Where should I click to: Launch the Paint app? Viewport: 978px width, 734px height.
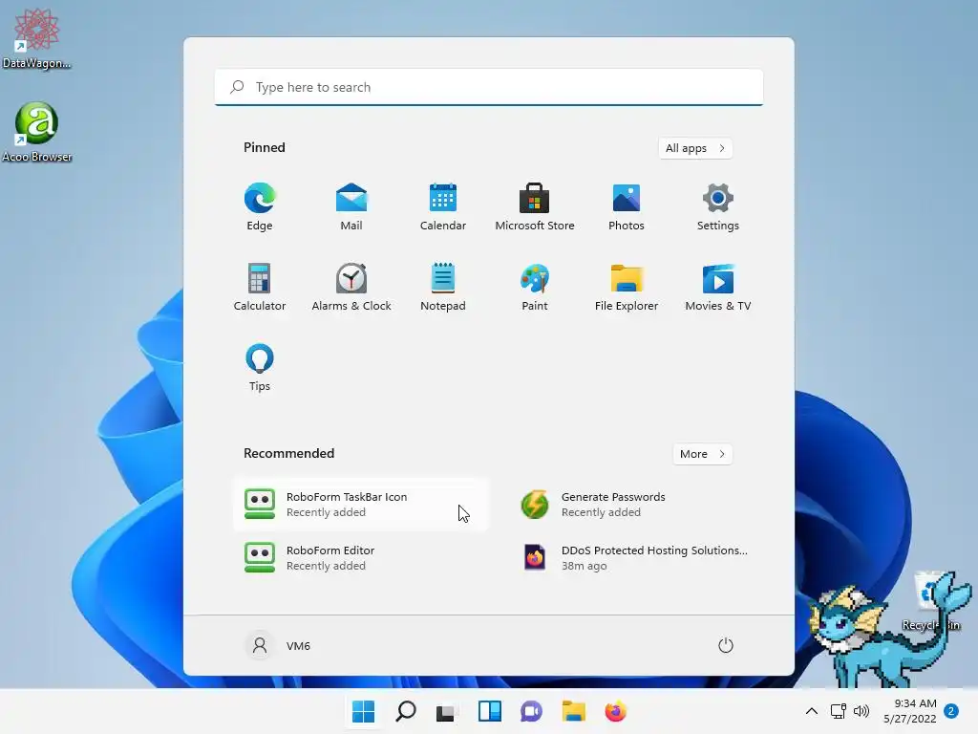(x=535, y=287)
